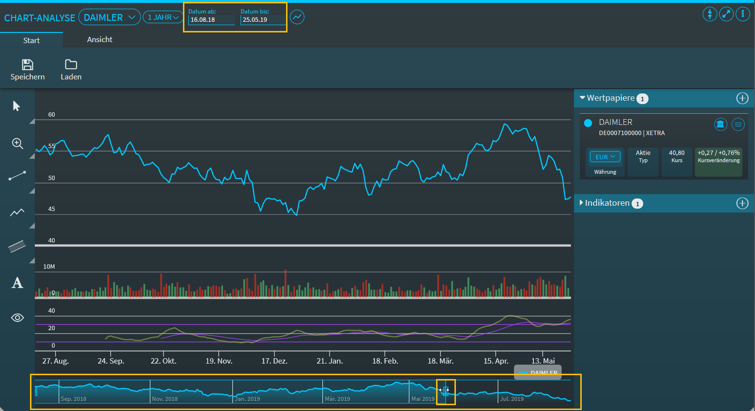The width and height of the screenshot is (755, 411).
Task: Select the arrow pointer tool
Action: (x=16, y=106)
